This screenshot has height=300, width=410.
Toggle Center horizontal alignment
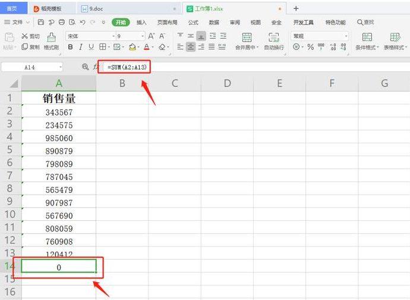coord(191,47)
